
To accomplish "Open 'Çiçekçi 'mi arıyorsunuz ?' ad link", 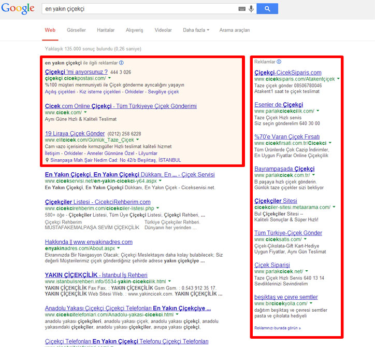I will [76, 72].
